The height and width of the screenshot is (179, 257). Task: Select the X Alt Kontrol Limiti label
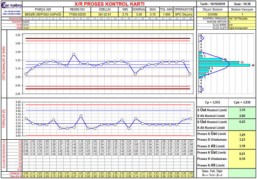(211, 116)
